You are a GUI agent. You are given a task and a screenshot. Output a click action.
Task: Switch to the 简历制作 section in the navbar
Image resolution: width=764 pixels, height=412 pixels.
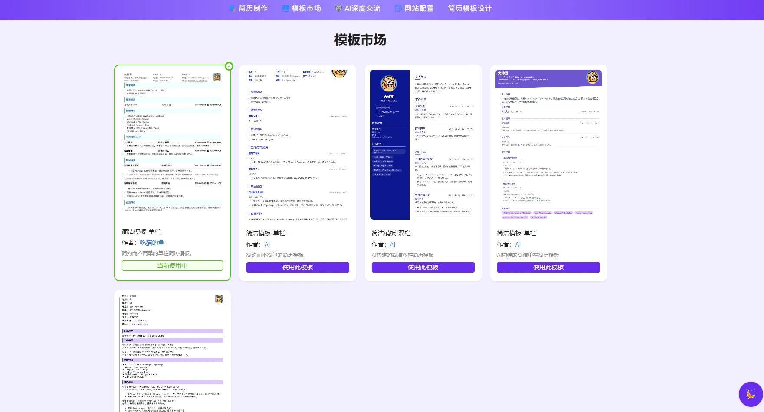tap(252, 8)
